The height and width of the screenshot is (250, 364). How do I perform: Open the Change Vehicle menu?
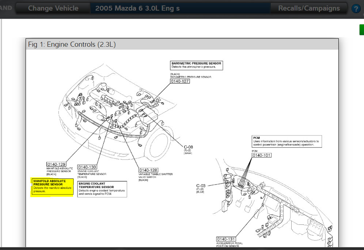click(53, 8)
